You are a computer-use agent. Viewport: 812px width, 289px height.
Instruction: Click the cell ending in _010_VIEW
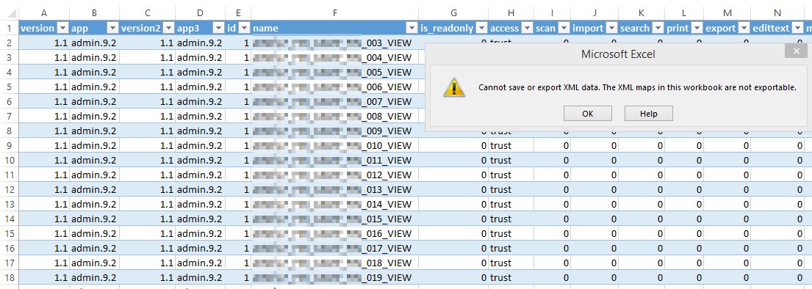point(335,145)
